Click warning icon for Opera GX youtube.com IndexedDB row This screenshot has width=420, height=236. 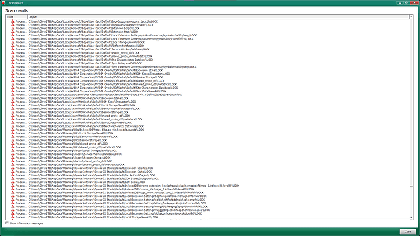click(x=13, y=193)
